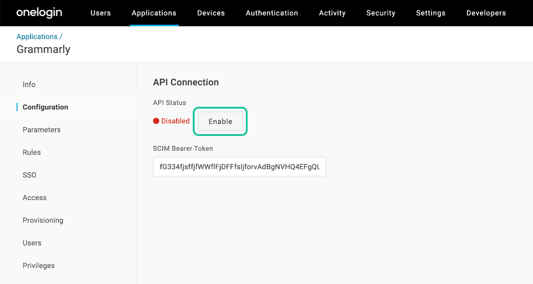Select the Info sidebar tab
This screenshot has width=533, height=284.
tap(29, 84)
